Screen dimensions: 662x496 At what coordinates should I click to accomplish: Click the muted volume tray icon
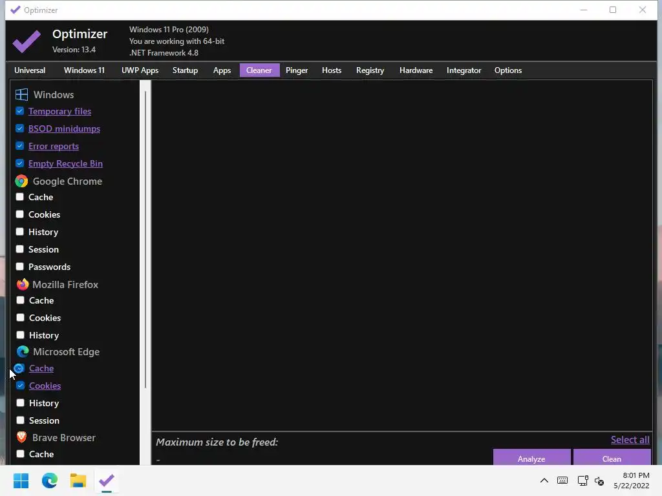click(599, 480)
